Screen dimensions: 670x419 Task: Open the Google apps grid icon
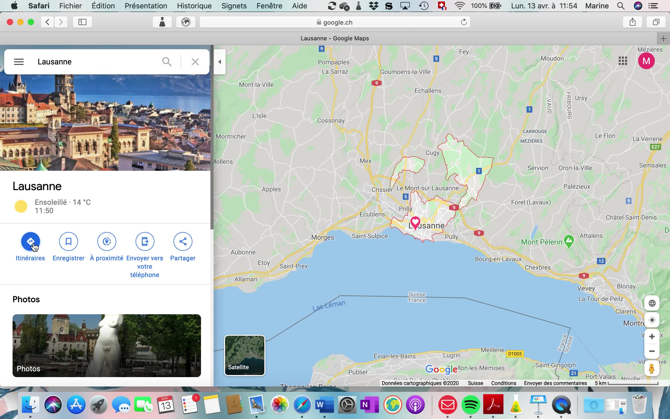(x=623, y=61)
